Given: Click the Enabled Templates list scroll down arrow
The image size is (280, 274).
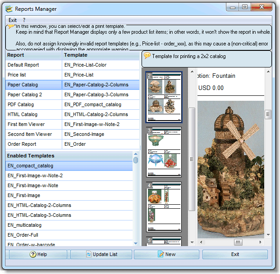Looking at the screenshot, I should tap(136, 243).
